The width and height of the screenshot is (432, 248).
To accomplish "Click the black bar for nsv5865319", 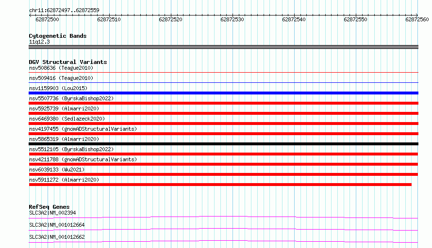I will tap(223, 144).
